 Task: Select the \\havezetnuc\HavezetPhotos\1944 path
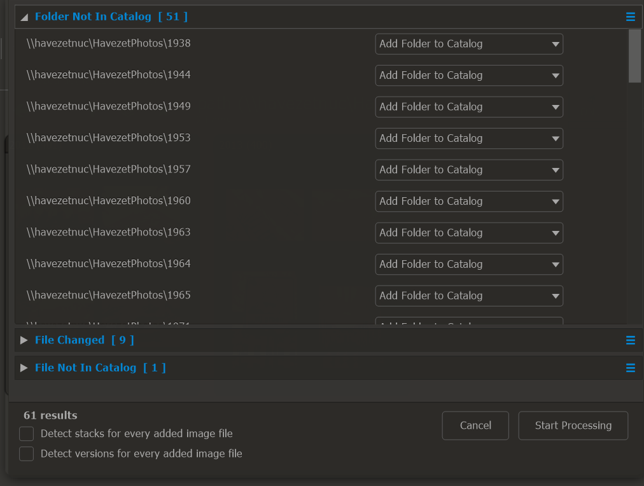coord(108,75)
